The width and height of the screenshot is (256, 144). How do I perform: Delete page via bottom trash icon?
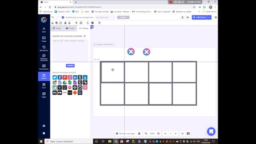[139, 134]
